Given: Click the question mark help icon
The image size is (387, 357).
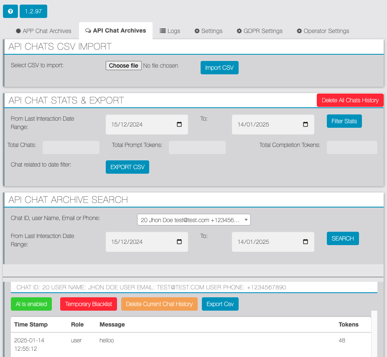Looking at the screenshot, I should pos(10,11).
